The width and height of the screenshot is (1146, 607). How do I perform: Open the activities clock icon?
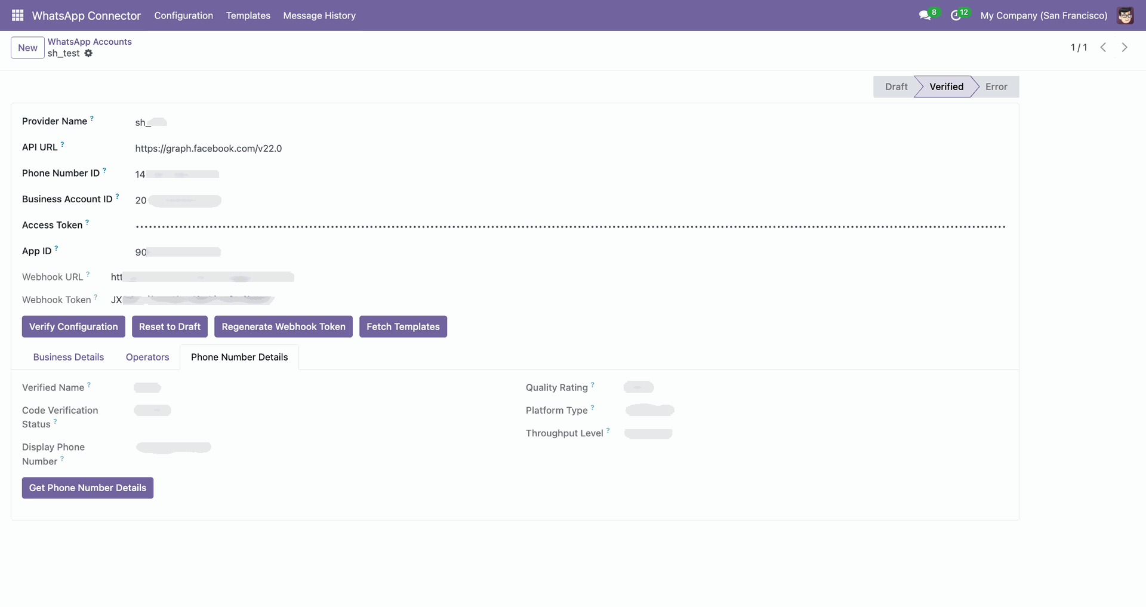pyautogui.click(x=956, y=16)
